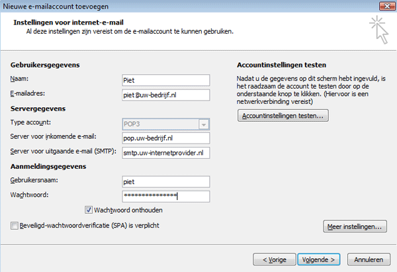This screenshot has height=272, width=397.
Task: Open Meer instellingen...
Action: [355, 227]
